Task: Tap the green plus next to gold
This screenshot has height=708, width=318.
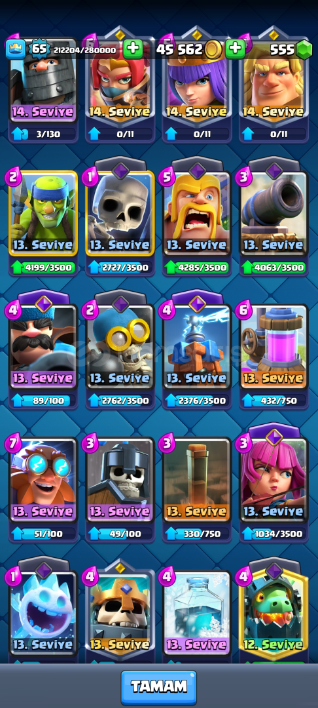Action: (235, 49)
